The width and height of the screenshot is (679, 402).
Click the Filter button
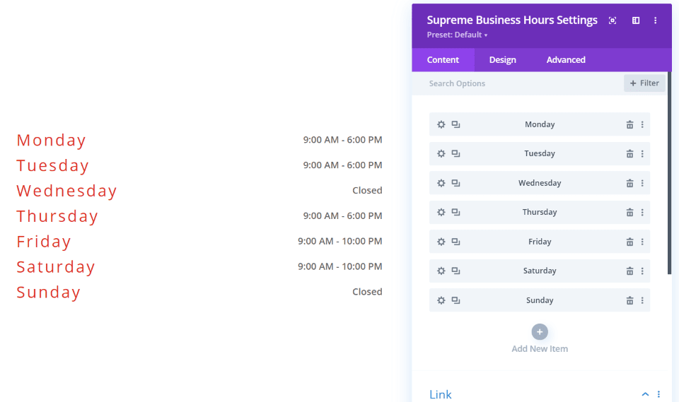click(x=644, y=83)
